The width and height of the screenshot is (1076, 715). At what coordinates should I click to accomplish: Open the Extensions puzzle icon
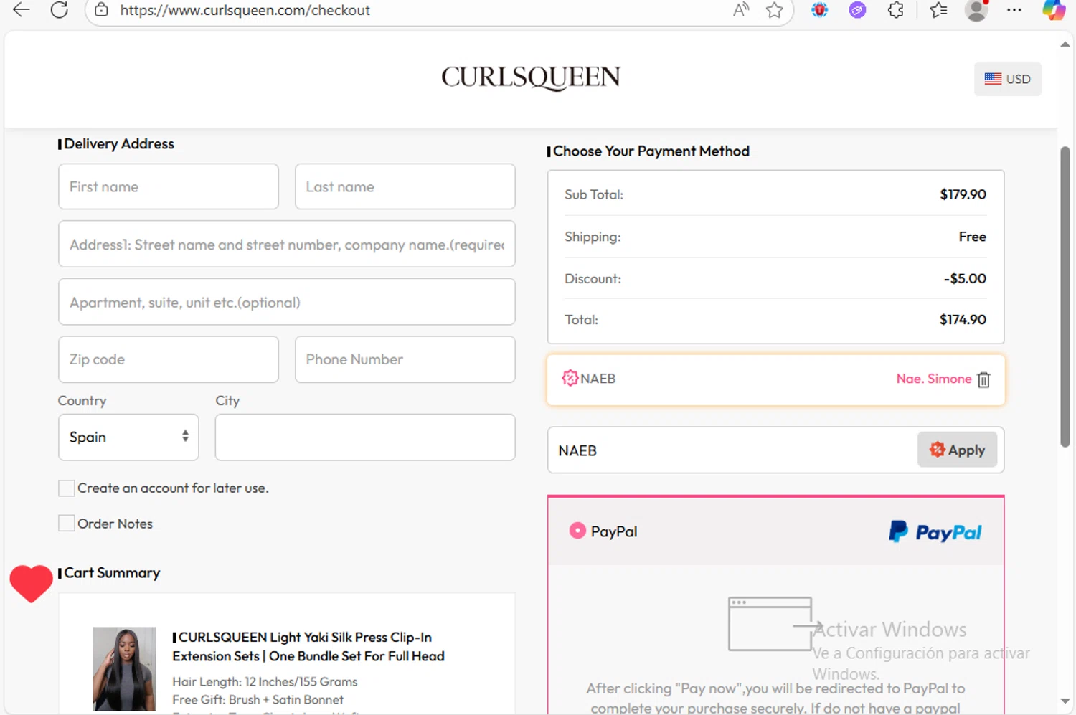click(x=895, y=10)
